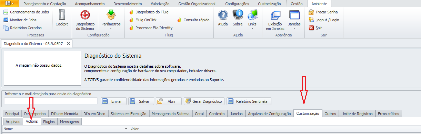The height and width of the screenshot is (134, 421).
Task: Click the Enviar button
Action: click(113, 101)
